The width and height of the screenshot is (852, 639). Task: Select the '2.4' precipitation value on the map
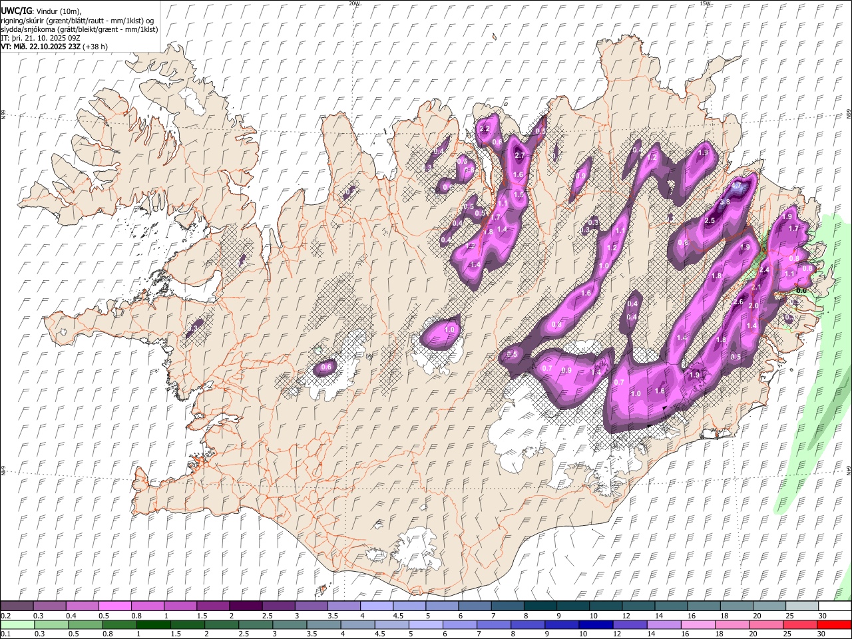(x=764, y=270)
